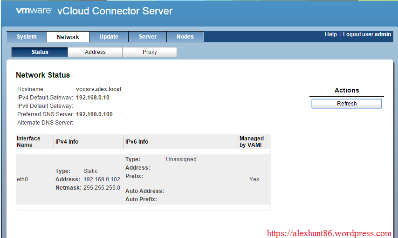
Task: Click the hostname value vccsrv.alex.local
Action: pyautogui.click(x=98, y=89)
